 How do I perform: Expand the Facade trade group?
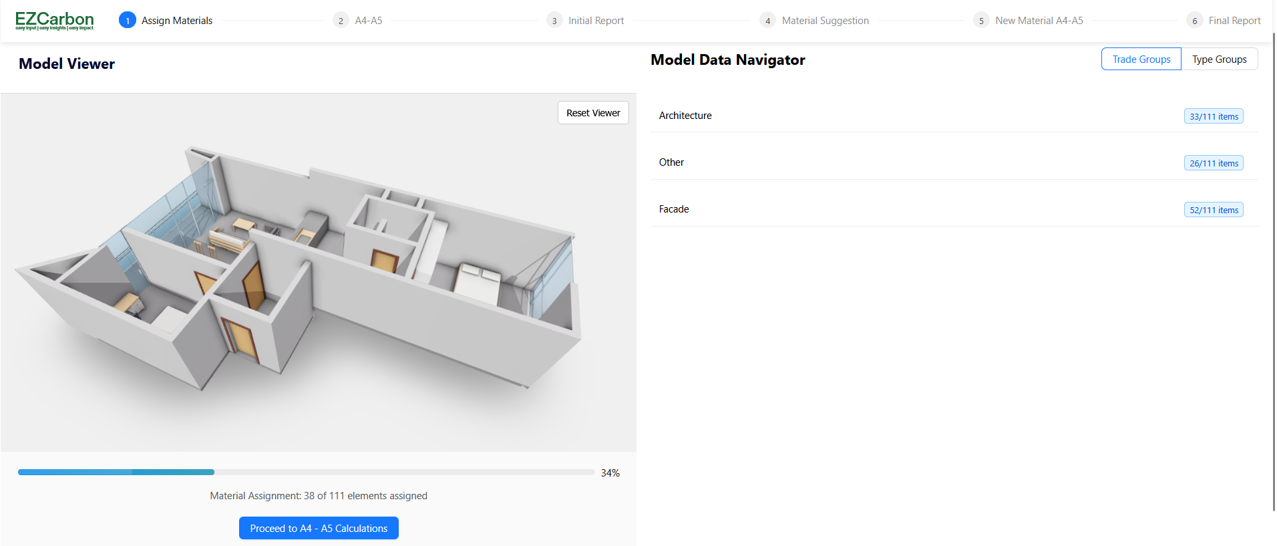[674, 209]
